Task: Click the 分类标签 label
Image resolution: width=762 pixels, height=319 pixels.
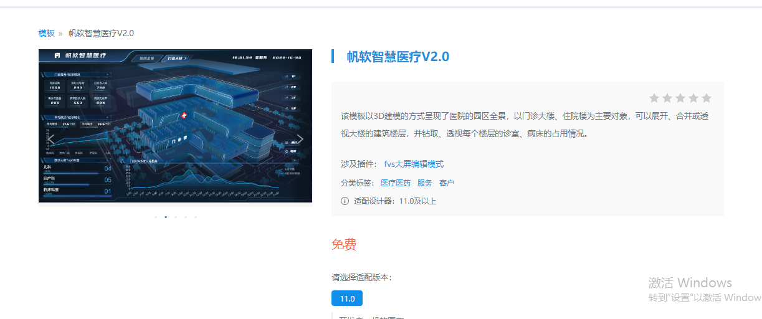Action: pyautogui.click(x=358, y=183)
